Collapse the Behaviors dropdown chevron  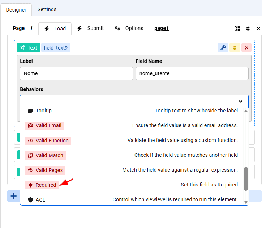click(x=240, y=101)
